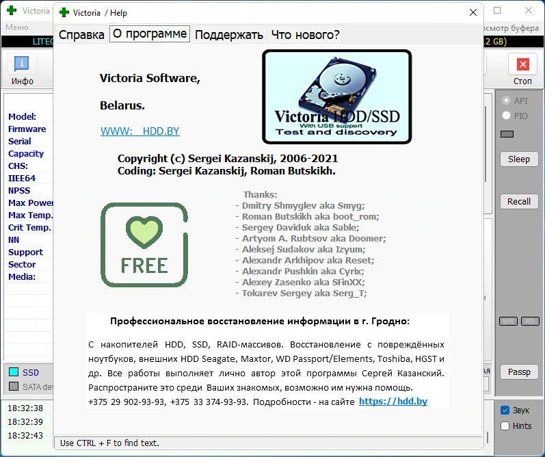The width and height of the screenshot is (545, 457).
Task: Follow the https://hdd.by link
Action: (393, 402)
